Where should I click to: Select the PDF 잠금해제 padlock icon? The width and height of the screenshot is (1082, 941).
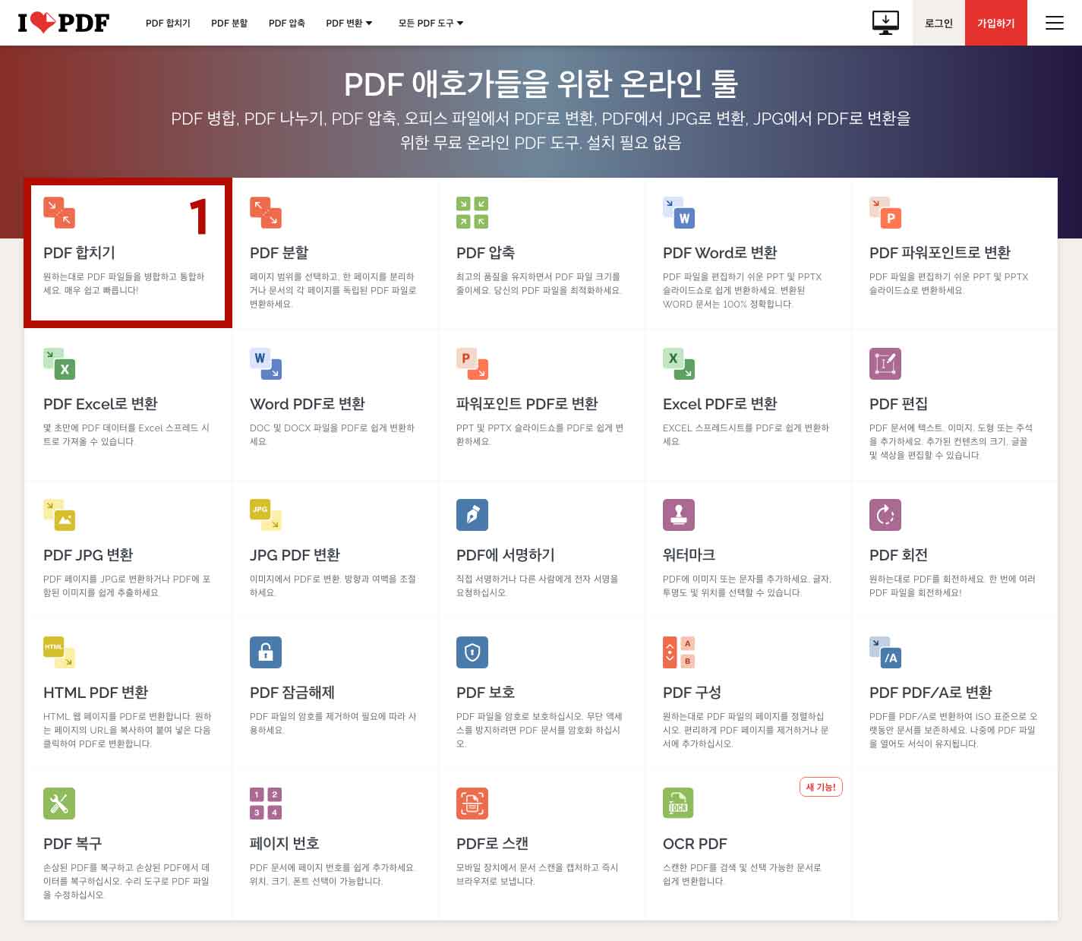tap(265, 652)
